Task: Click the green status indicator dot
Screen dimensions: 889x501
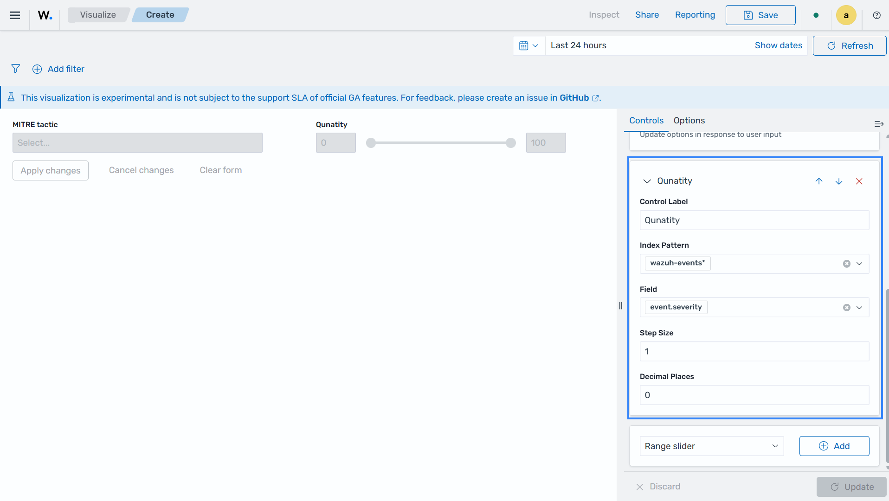Action: [816, 15]
